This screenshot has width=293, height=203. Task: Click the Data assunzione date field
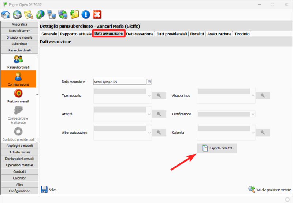120,82
